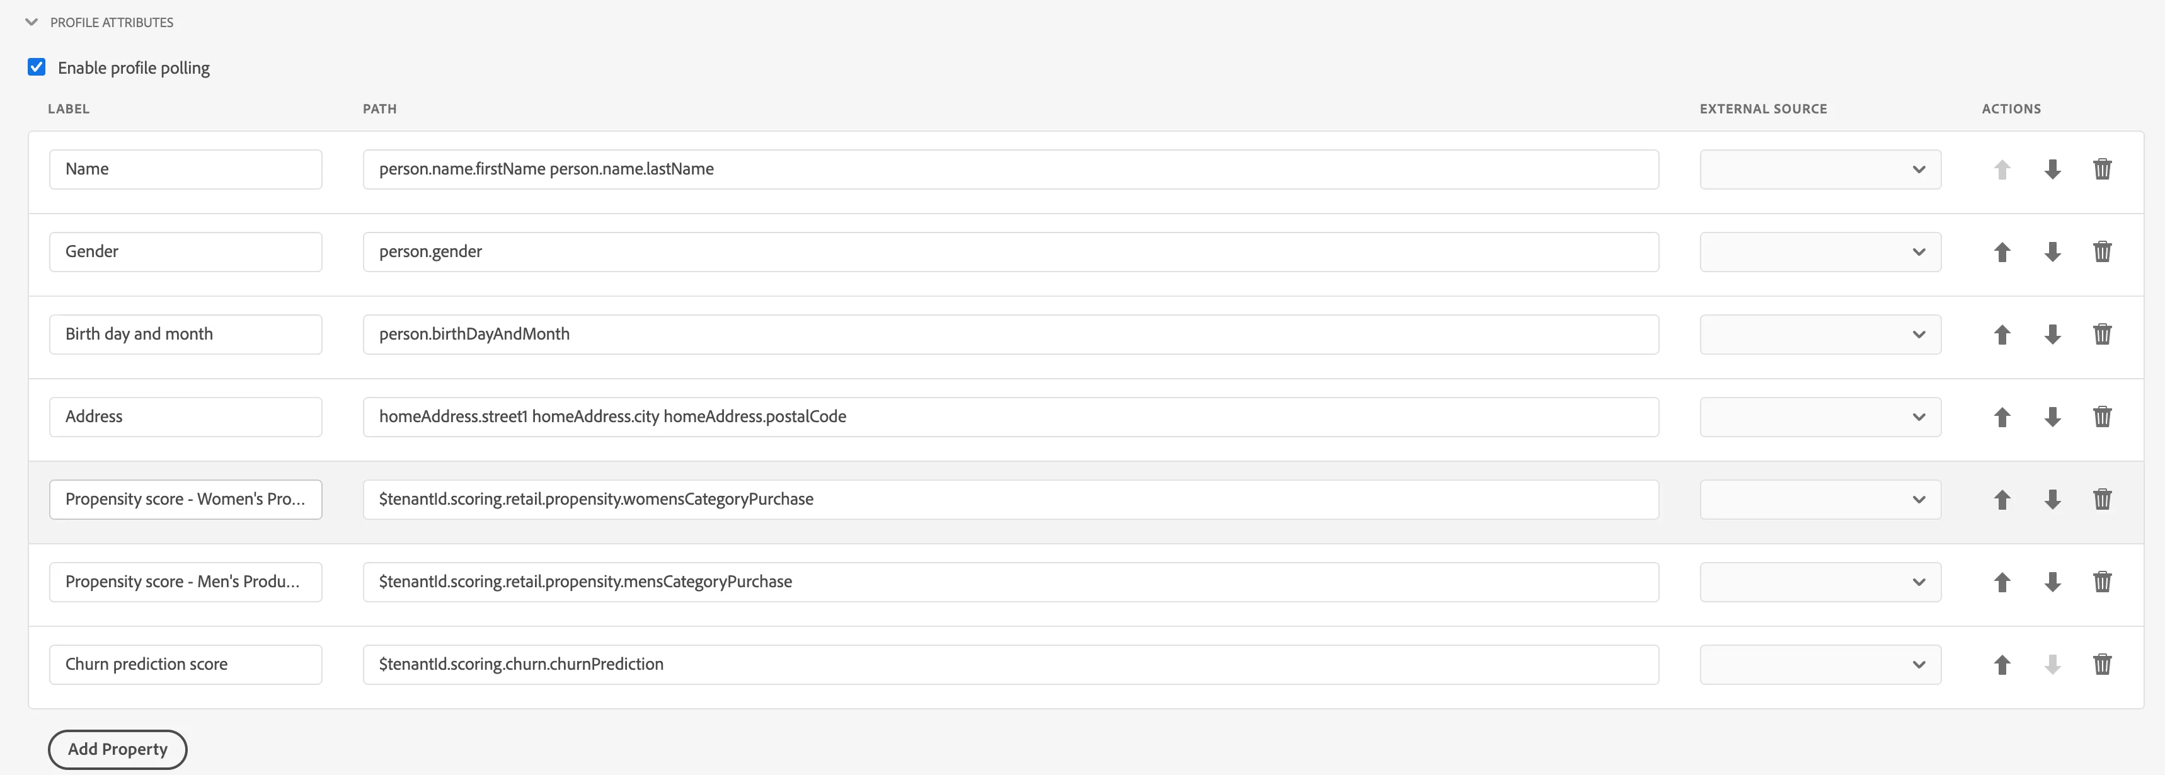Image resolution: width=2165 pixels, height=775 pixels.
Task: Open External Source dropdown for Gender
Action: [1820, 252]
